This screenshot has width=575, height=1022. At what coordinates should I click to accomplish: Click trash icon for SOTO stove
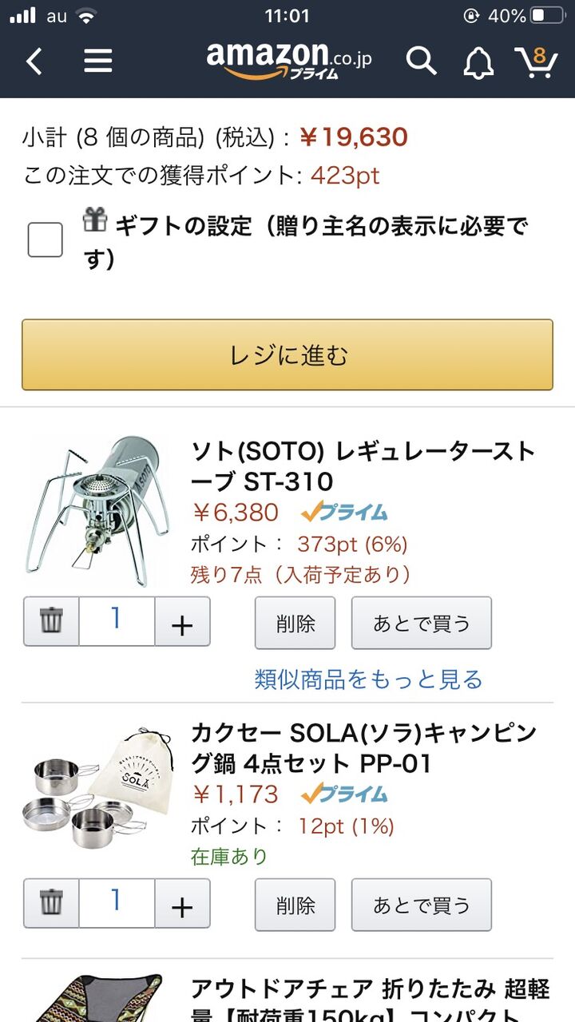51,620
